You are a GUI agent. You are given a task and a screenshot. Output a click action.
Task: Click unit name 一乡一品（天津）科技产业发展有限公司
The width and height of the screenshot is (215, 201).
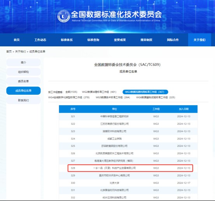click(114, 168)
